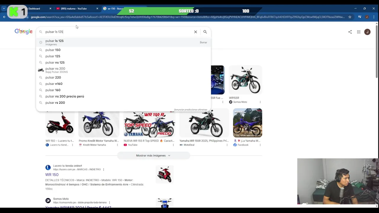Click the magnifier search button in search box
This screenshot has height=213, width=379.
tap(205, 32)
